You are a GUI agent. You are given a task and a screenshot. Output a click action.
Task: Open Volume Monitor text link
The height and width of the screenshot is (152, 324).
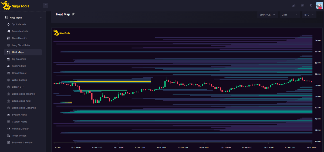click(x=20, y=129)
